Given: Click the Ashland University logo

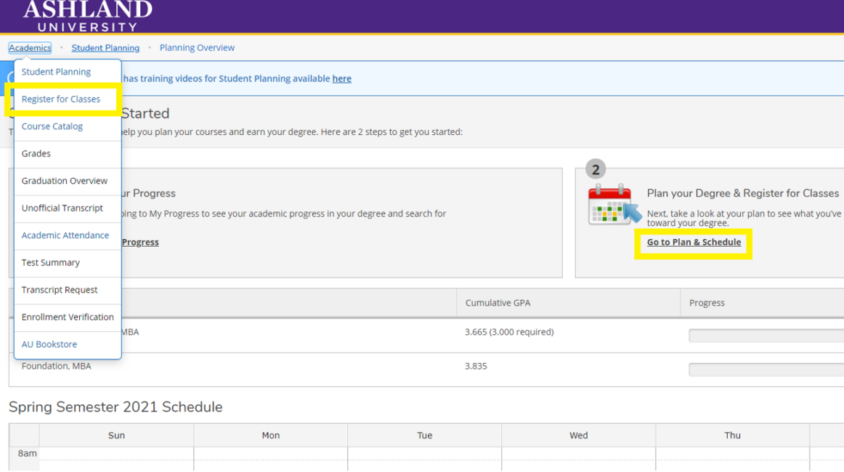Looking at the screenshot, I should click(88, 16).
